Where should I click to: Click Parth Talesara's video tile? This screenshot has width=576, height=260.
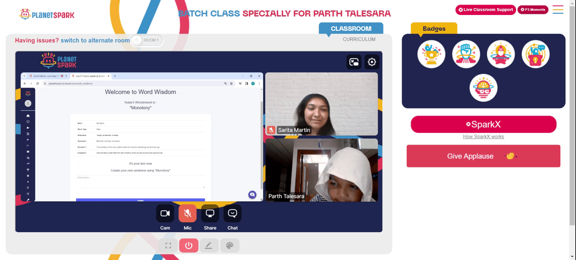click(x=321, y=170)
